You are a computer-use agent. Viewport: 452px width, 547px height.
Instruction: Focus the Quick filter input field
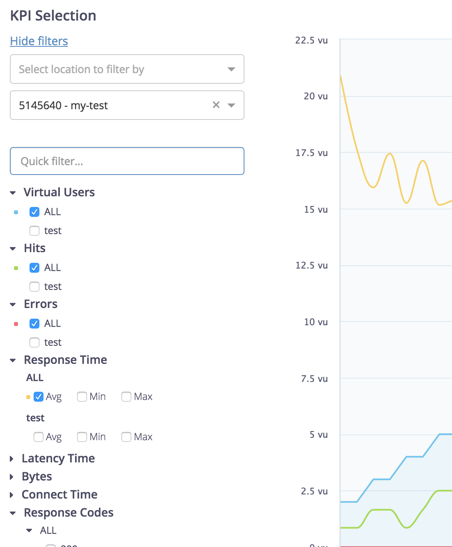[127, 161]
